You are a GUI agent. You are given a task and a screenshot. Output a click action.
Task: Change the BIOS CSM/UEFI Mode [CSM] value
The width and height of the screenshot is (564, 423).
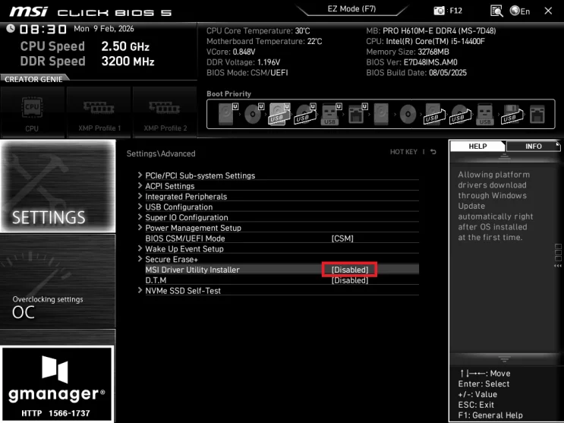(x=342, y=238)
